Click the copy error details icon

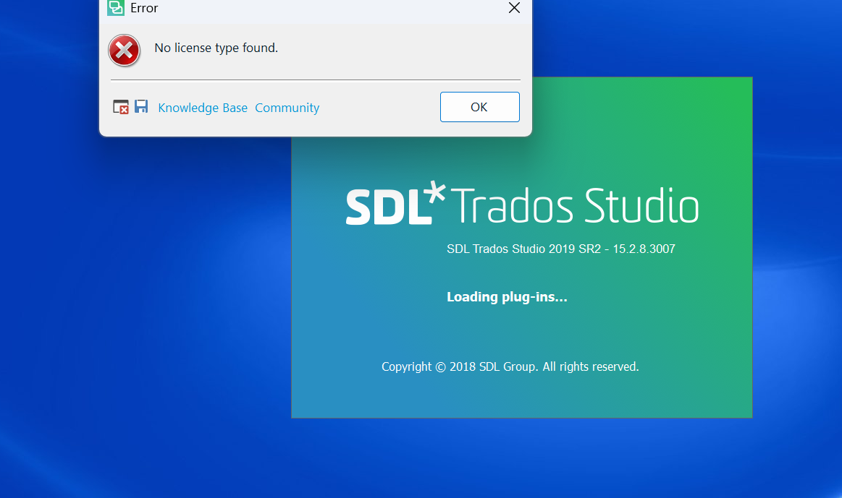(x=120, y=106)
